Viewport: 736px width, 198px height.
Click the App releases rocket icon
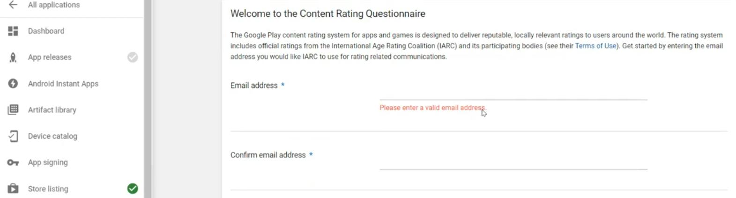[x=13, y=57]
